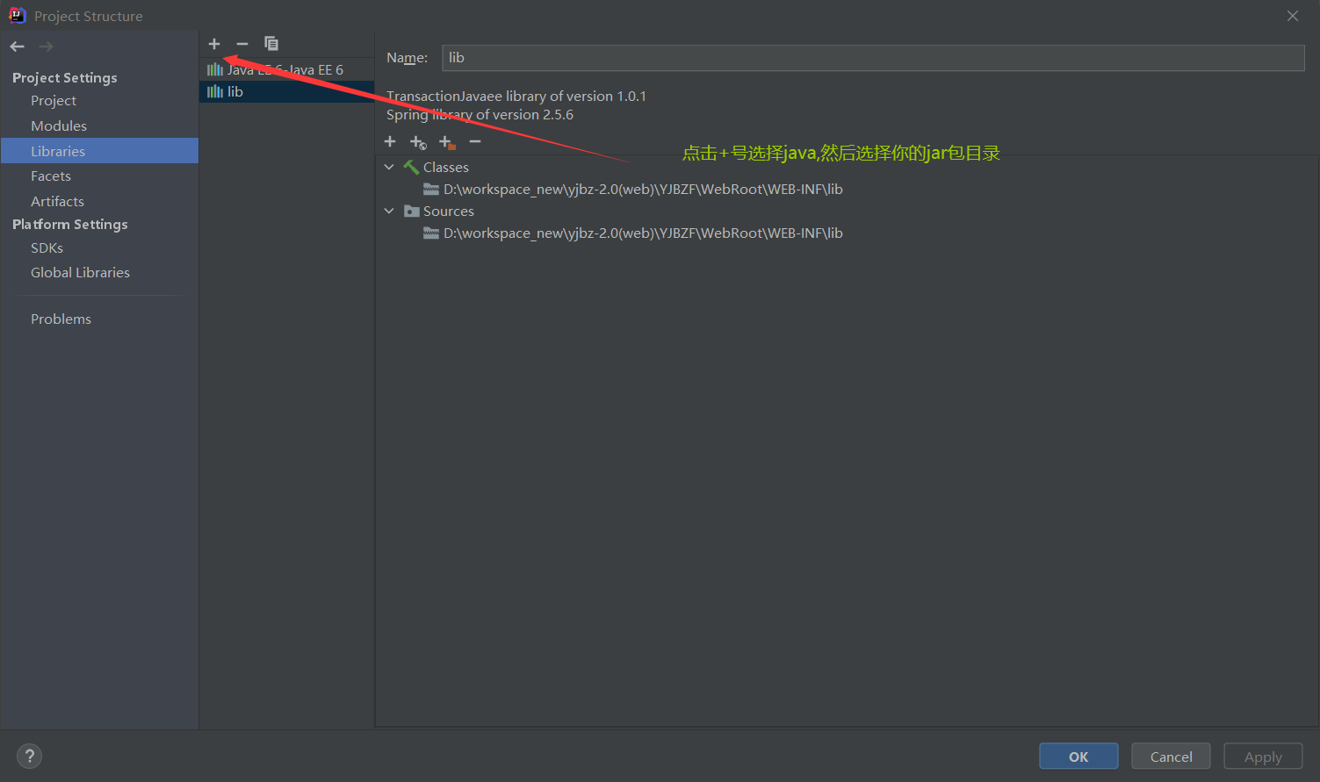Select Java EE 6 library entry
The height and width of the screenshot is (782, 1320).
[287, 69]
